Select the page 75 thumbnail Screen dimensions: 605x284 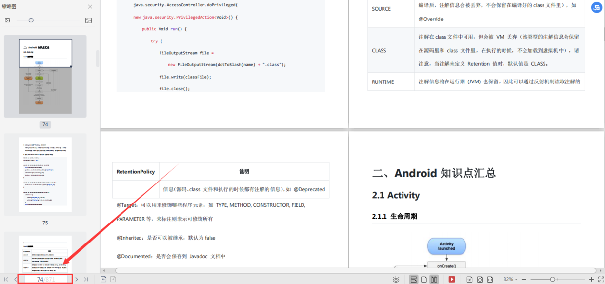45,175
